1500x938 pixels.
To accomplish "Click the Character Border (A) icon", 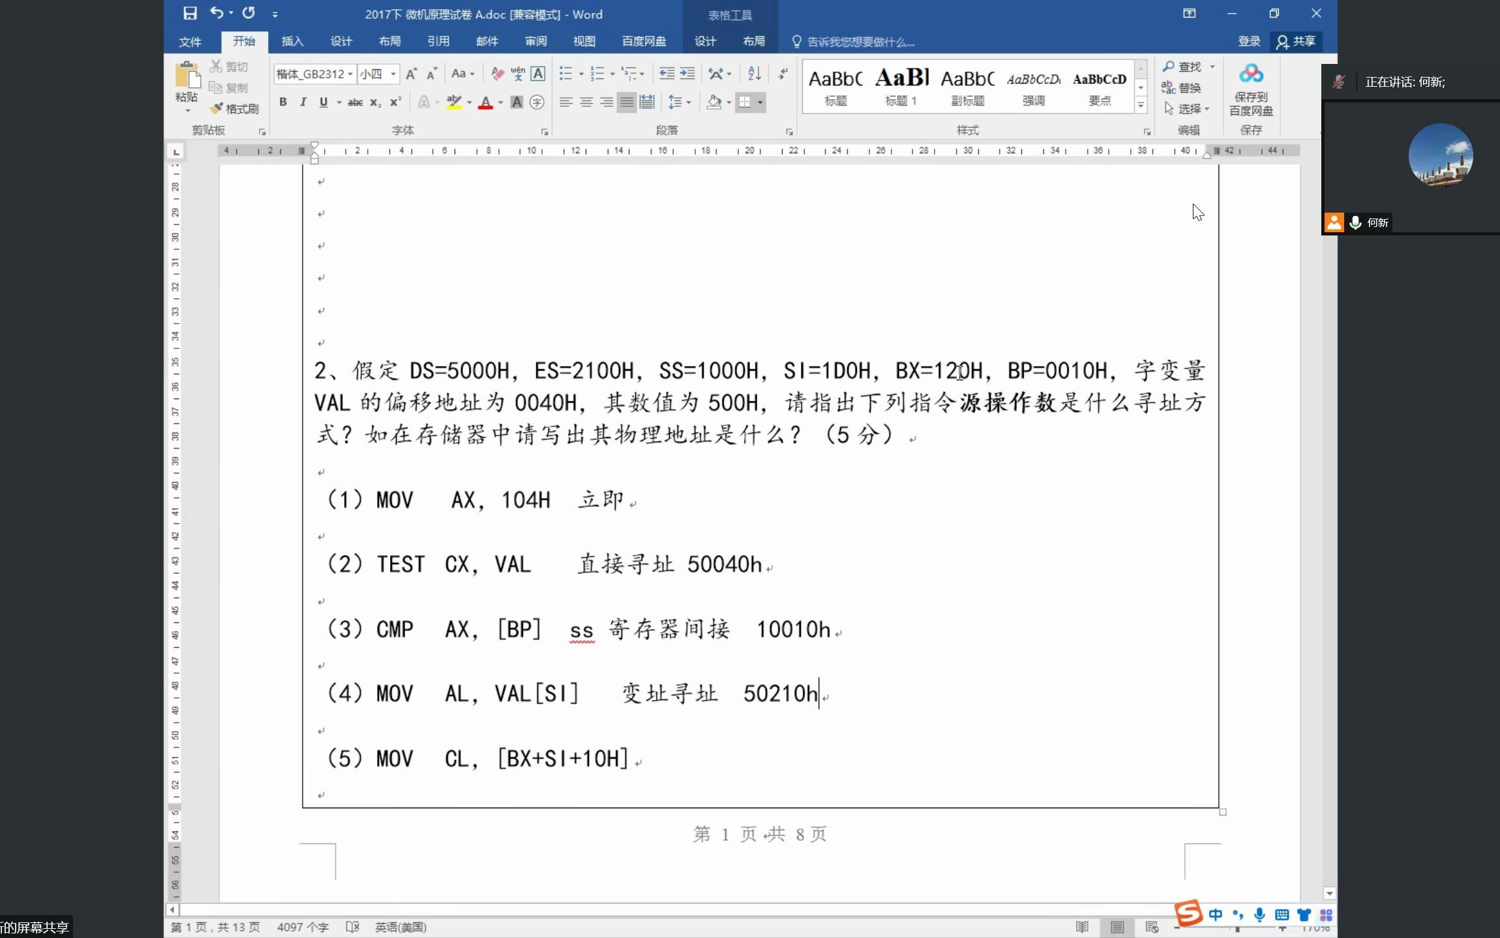I will [x=538, y=74].
